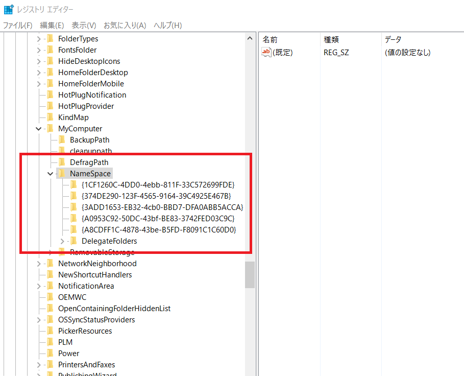The height and width of the screenshot is (376, 464).
Task: Expand the OSSyncStatusProviders key
Action: pos(38,320)
